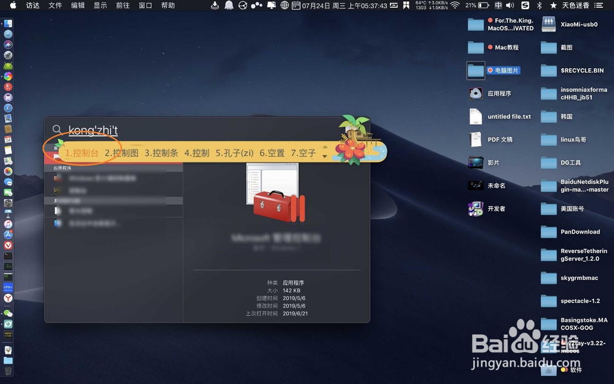
Task: Open Trash in the Dock
Action: 8,370
